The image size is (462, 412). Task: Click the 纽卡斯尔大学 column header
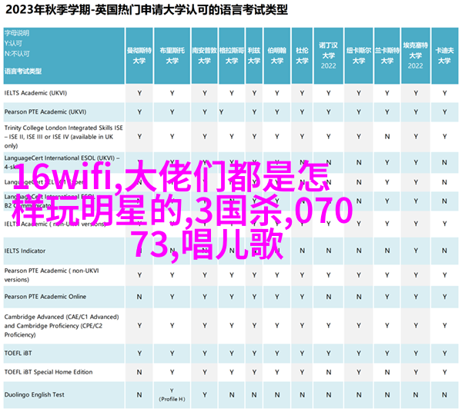(359, 55)
